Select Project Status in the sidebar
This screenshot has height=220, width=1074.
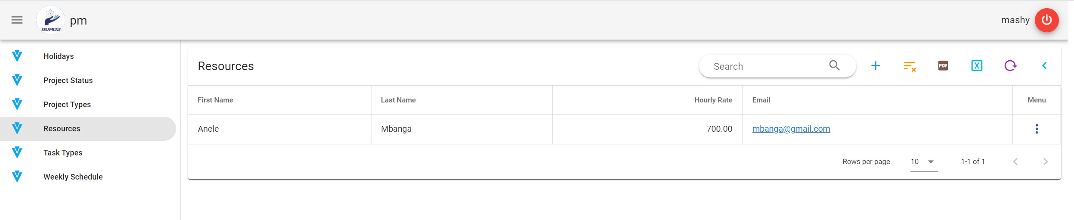coord(68,81)
